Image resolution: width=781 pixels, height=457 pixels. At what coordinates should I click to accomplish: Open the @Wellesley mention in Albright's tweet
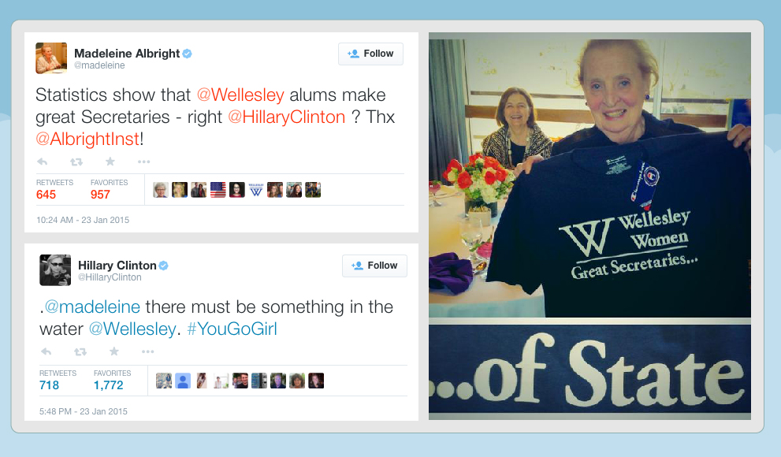coord(240,95)
